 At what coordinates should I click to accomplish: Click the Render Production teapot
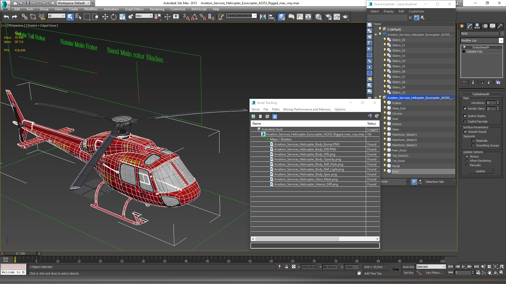click(345, 17)
